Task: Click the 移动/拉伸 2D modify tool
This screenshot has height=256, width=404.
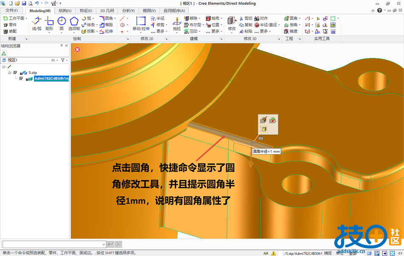Action: (141, 23)
